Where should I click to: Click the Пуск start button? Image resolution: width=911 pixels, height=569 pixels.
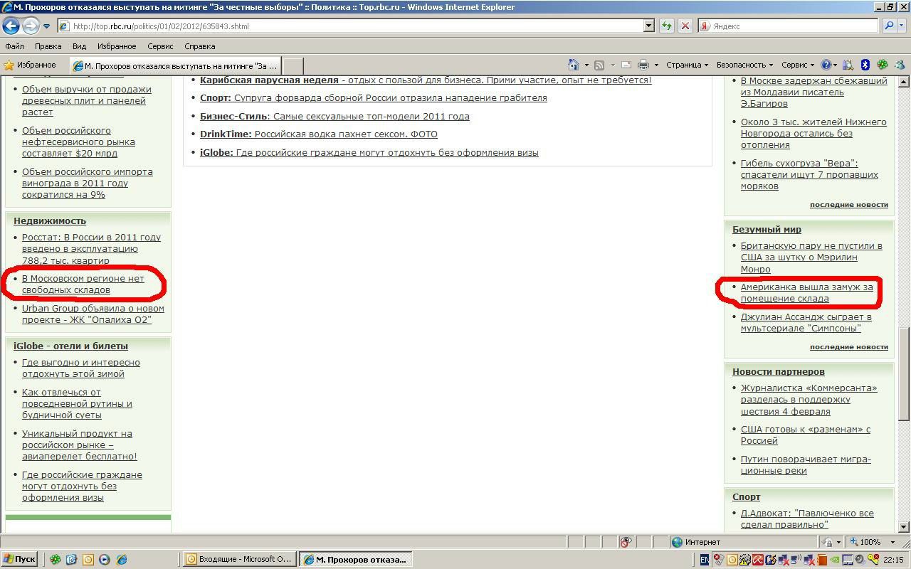pyautogui.click(x=19, y=559)
